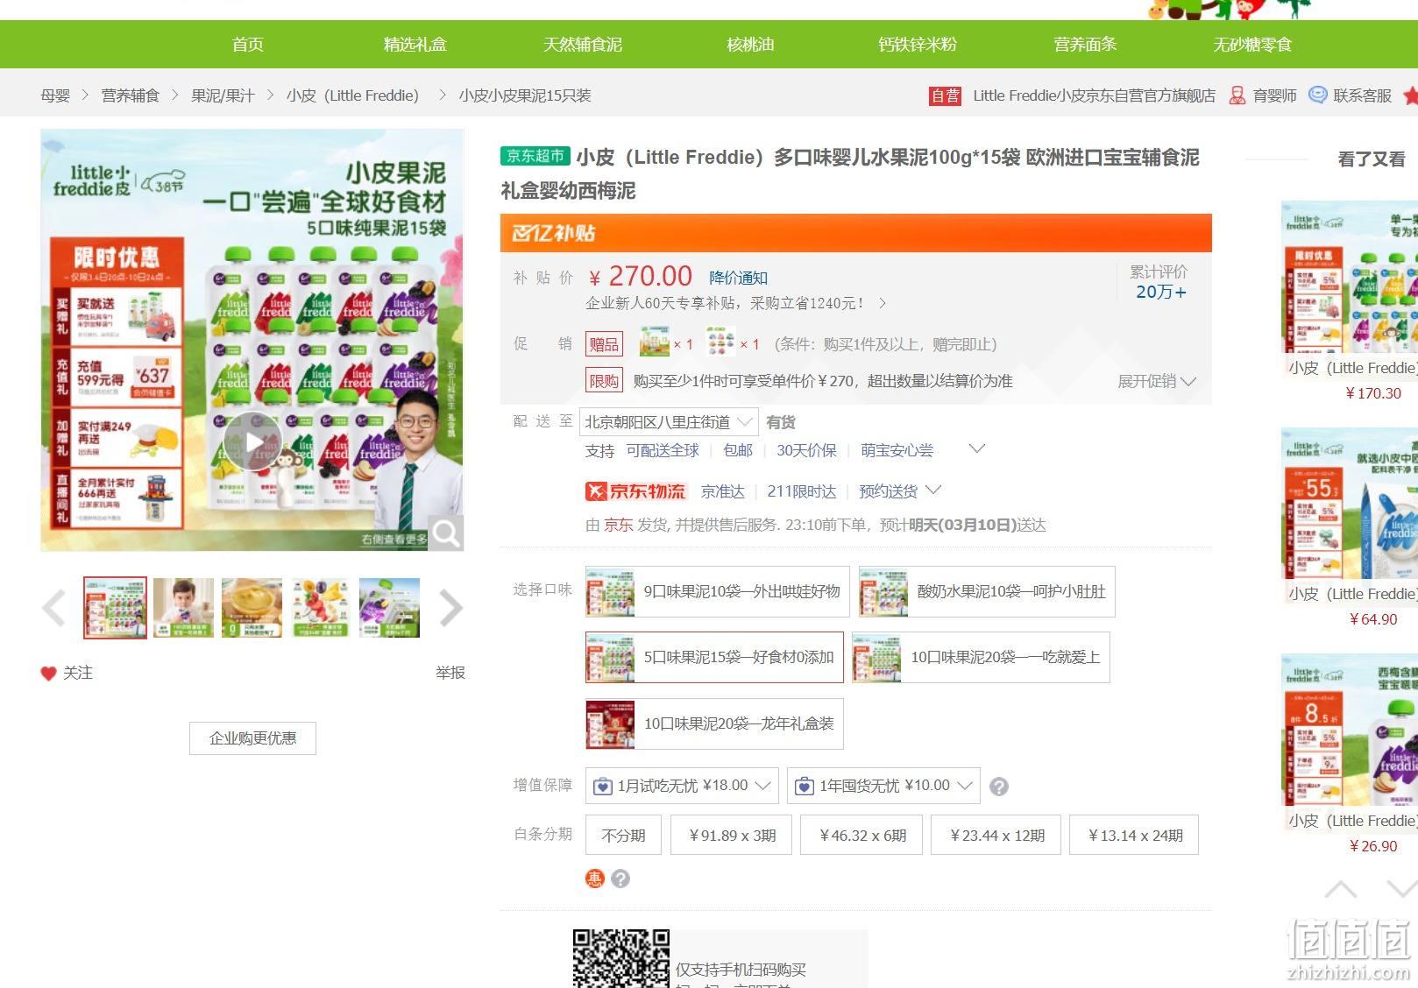Click the 30天价保 link
The image size is (1418, 988).
pos(806,450)
